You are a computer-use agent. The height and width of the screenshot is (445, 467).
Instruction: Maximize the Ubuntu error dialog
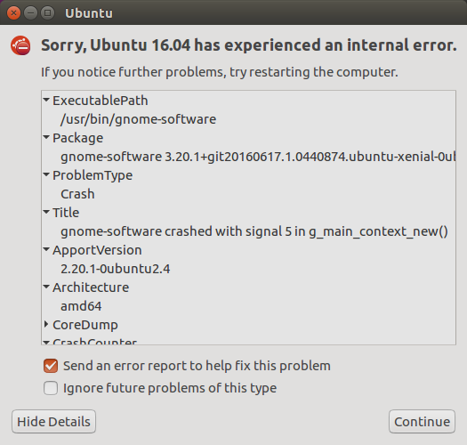pos(47,13)
